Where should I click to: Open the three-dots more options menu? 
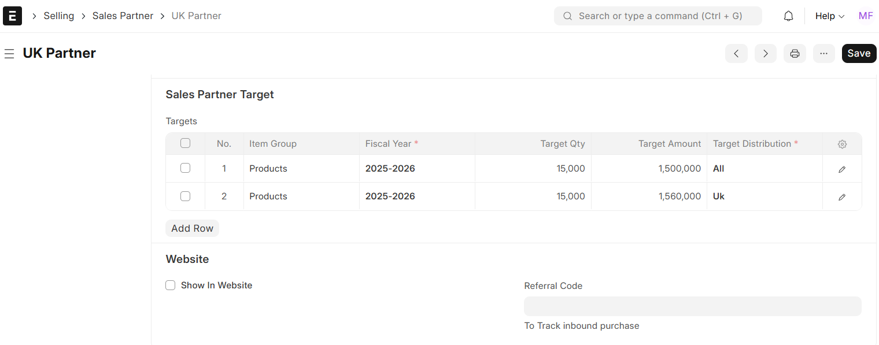coord(824,53)
